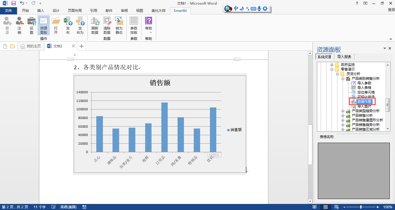Click the 表格名称 input field
395x210 pixels.
coord(363,137)
